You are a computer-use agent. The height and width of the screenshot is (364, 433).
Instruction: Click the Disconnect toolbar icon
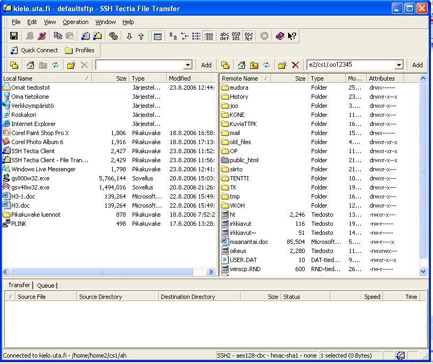(x=42, y=36)
